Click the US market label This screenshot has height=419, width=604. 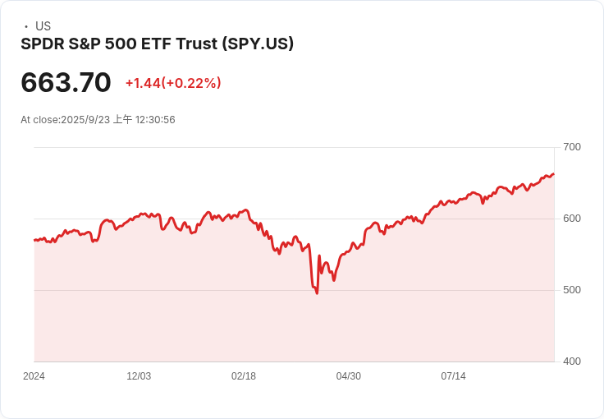[43, 26]
